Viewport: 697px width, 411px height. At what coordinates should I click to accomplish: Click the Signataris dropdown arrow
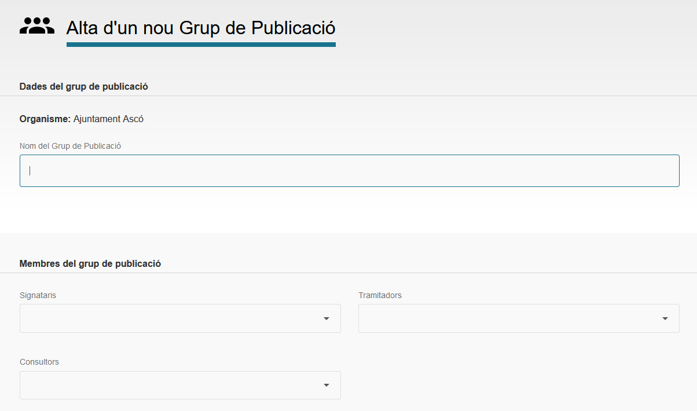[327, 318]
